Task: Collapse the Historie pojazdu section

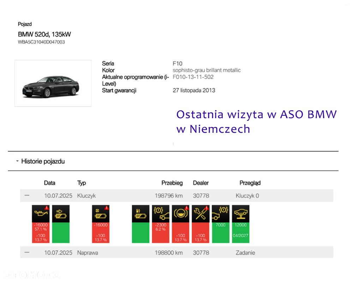Action: tap(17, 161)
